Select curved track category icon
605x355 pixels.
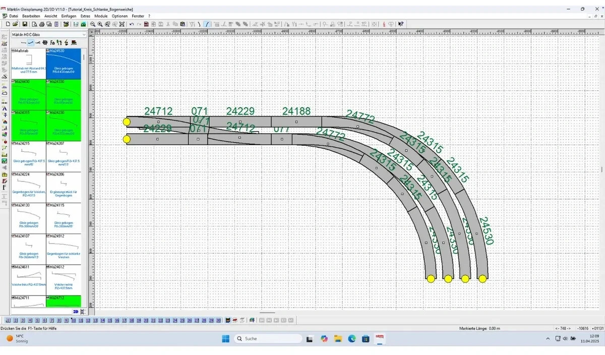31,42
